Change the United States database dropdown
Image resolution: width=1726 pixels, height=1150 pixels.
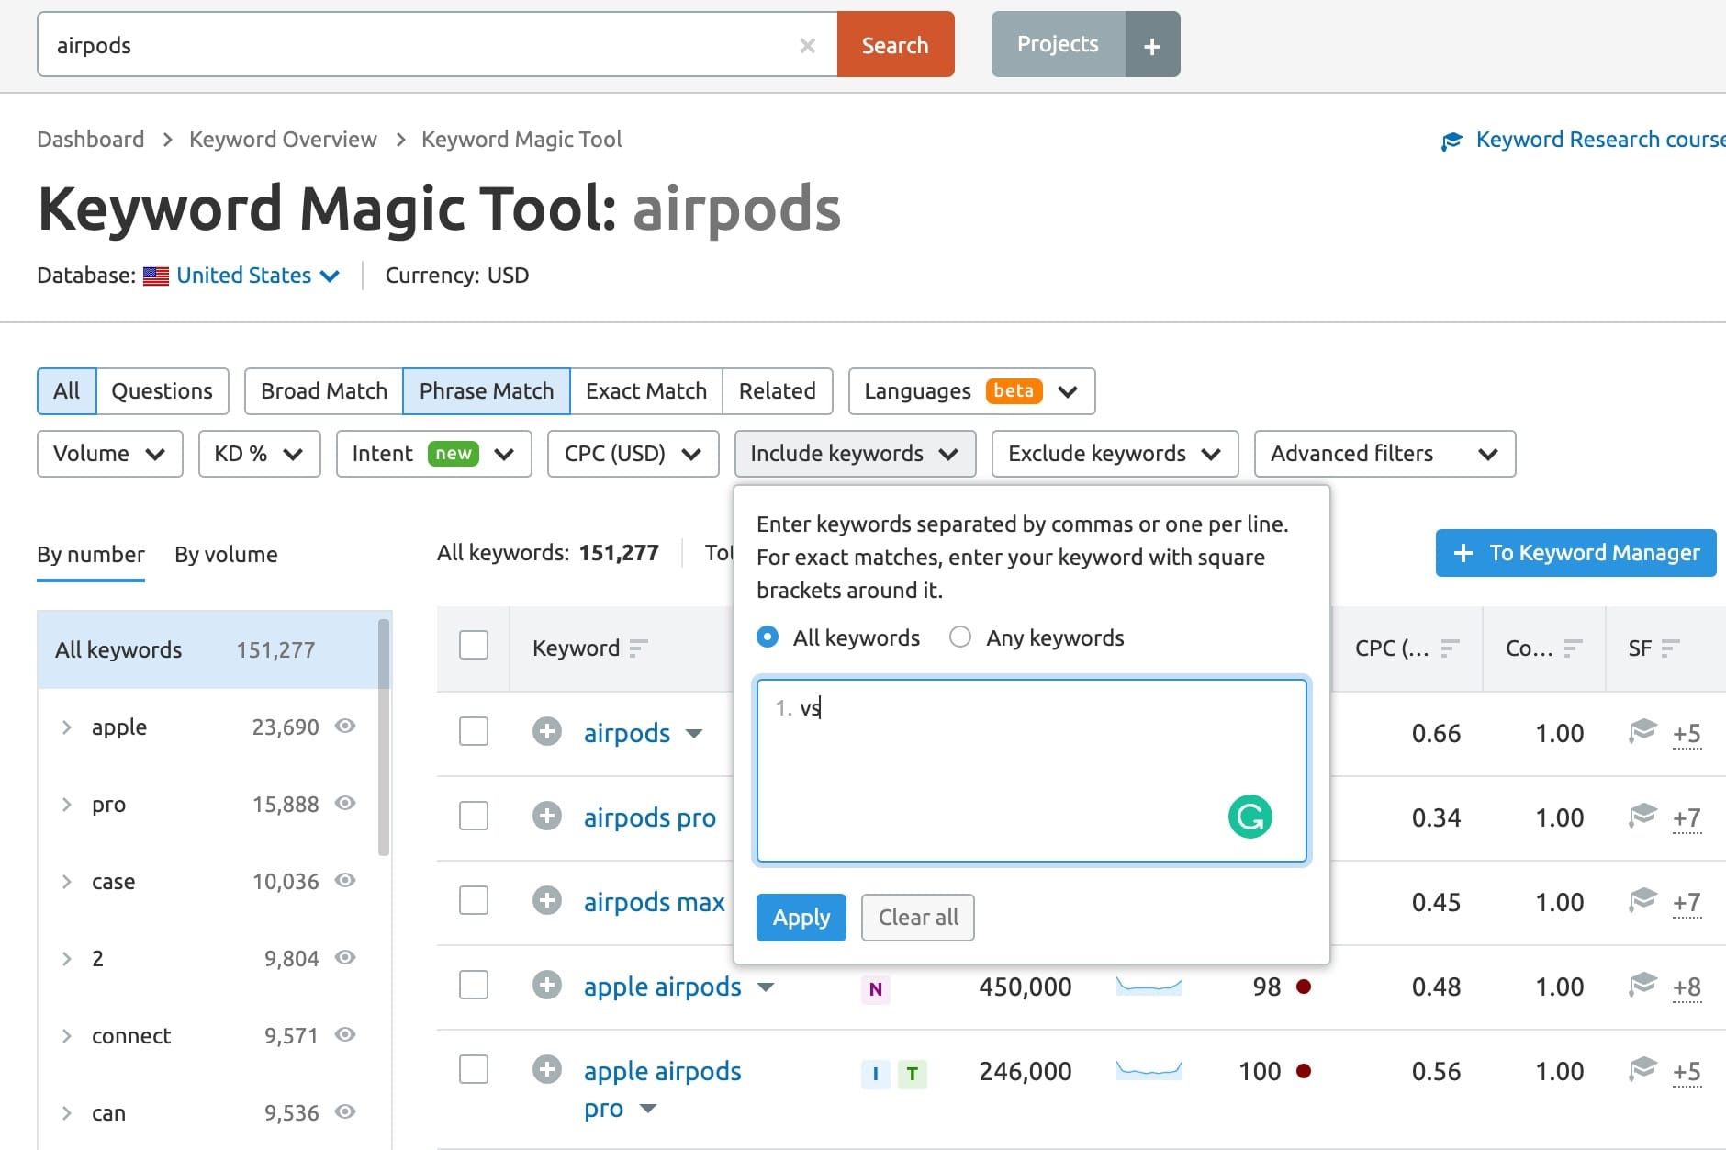click(x=258, y=276)
